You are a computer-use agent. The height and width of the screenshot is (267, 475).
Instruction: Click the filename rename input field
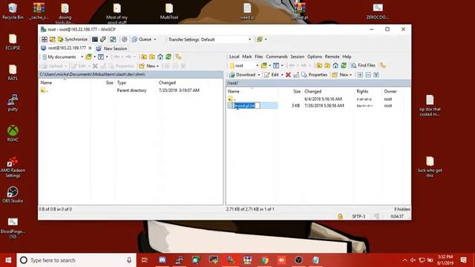[x=246, y=105]
